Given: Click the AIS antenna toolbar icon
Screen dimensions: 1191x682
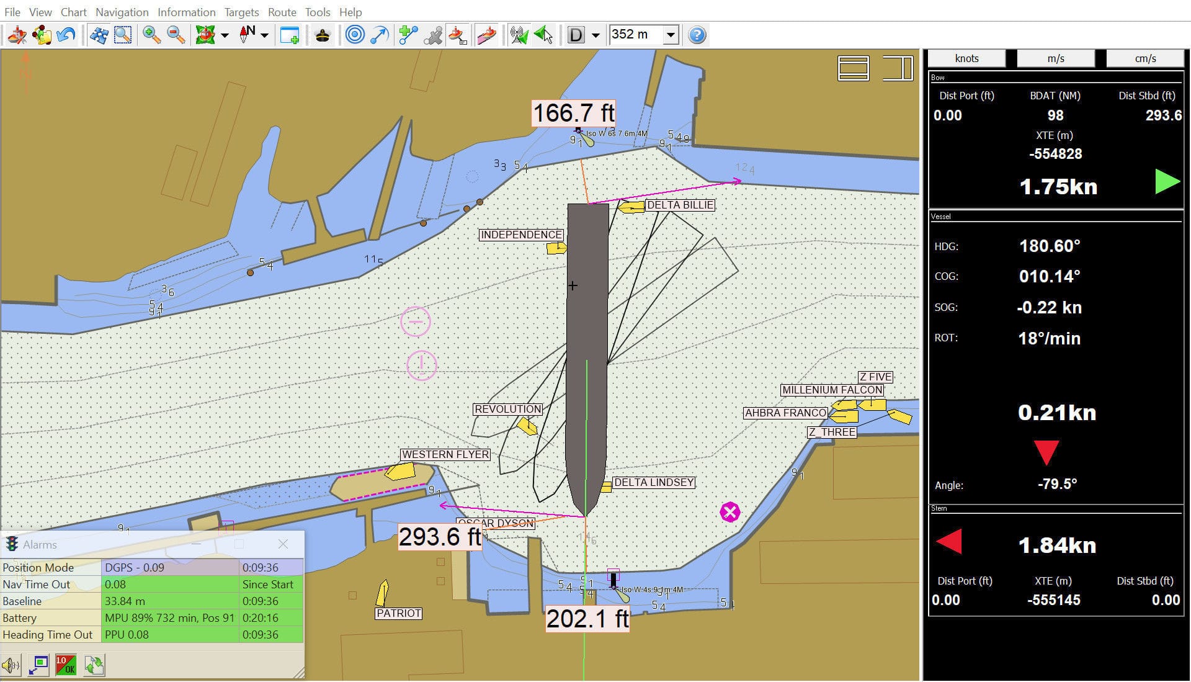Looking at the screenshot, I should 519,35.
